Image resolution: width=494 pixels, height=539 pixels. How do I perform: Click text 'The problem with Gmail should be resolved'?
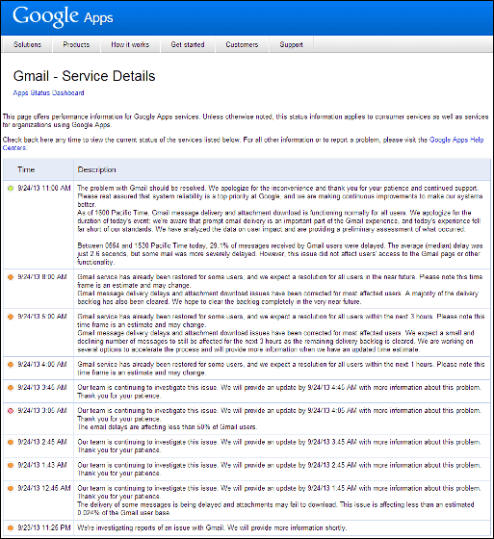point(142,188)
